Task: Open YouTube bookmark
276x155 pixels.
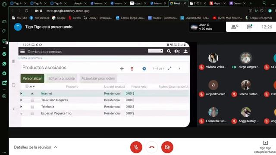Action: click(19, 18)
